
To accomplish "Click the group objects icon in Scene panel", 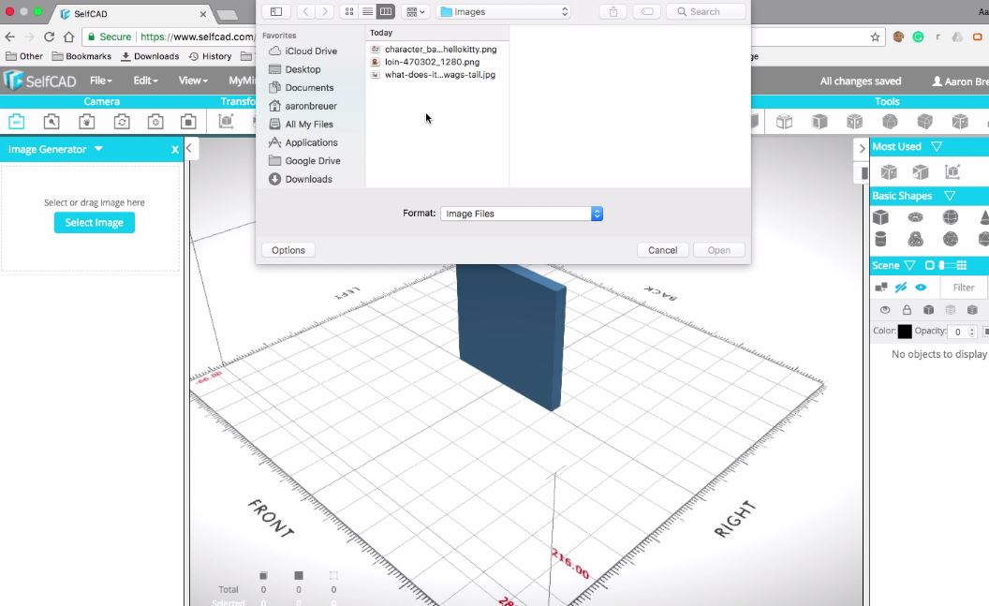I will pos(881,288).
